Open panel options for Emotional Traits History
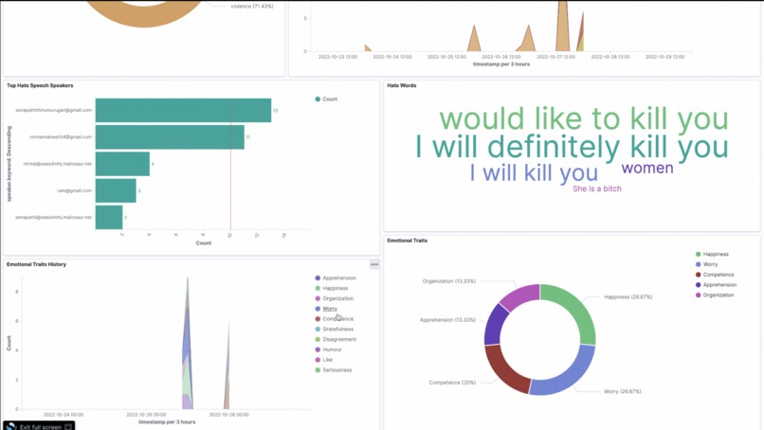This screenshot has height=430, width=764. [374, 264]
